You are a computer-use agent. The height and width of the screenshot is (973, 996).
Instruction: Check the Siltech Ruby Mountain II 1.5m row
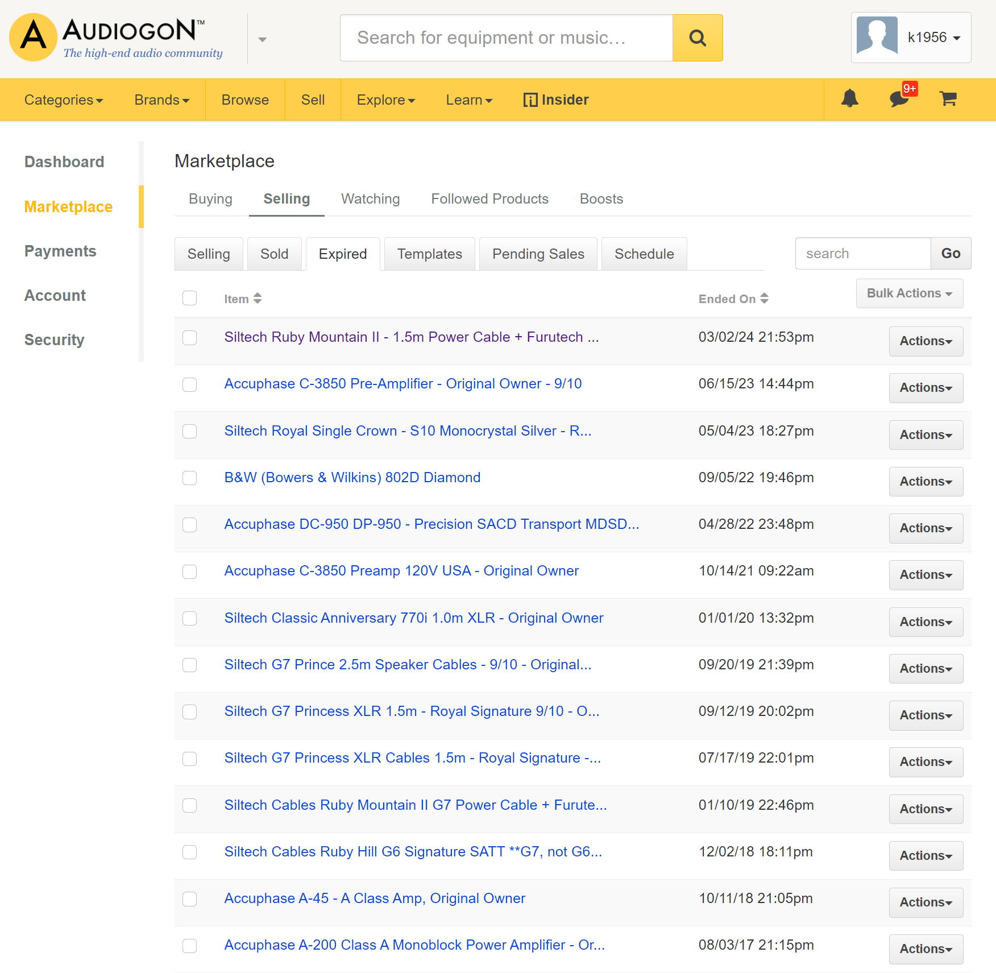coord(189,337)
